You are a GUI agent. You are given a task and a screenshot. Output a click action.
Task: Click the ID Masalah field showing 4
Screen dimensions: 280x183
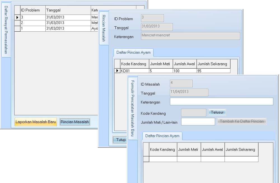[181, 83]
